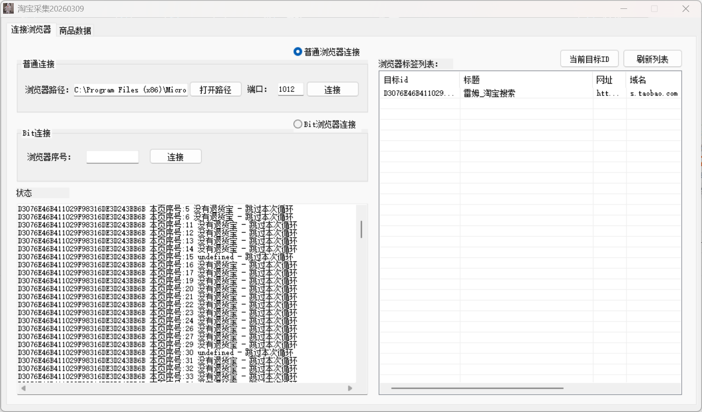
Task: Select 普通浏览器连接 radio option
Action: tap(327, 52)
